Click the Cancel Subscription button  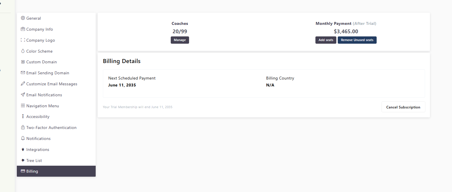(x=403, y=107)
